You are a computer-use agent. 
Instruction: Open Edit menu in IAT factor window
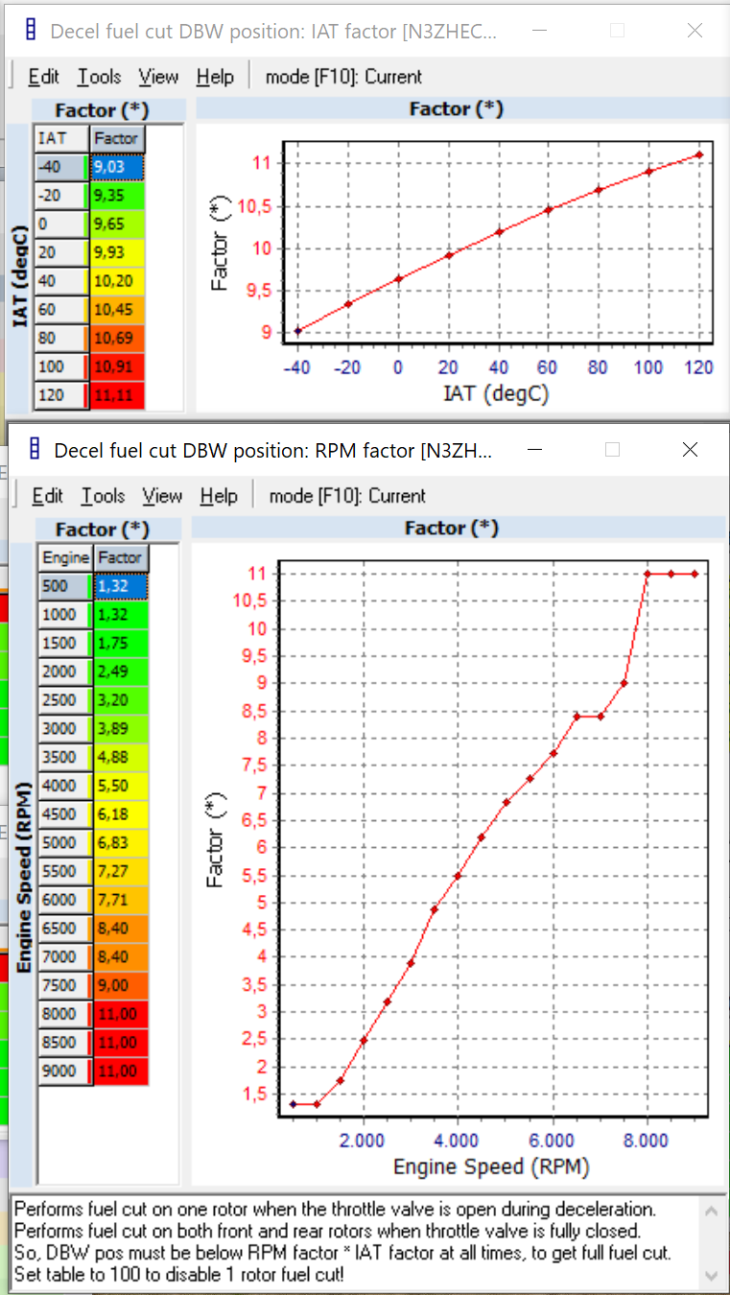click(43, 77)
